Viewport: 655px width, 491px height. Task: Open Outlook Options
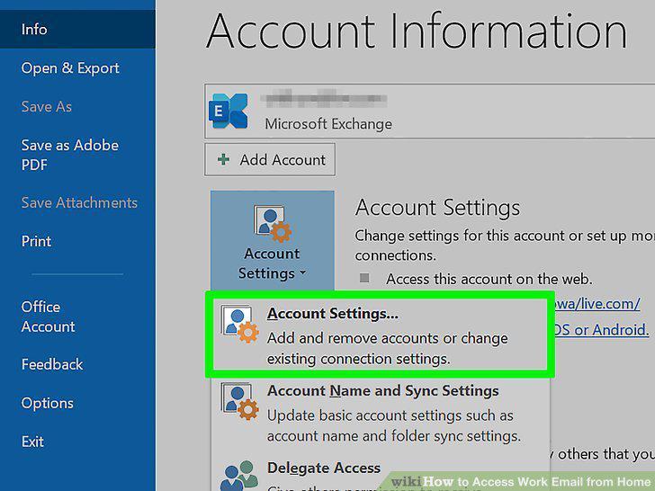(x=47, y=403)
